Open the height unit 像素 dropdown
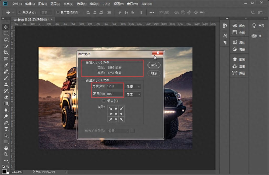Viewport: 269px width, 175px height. pyautogui.click(x=133, y=94)
